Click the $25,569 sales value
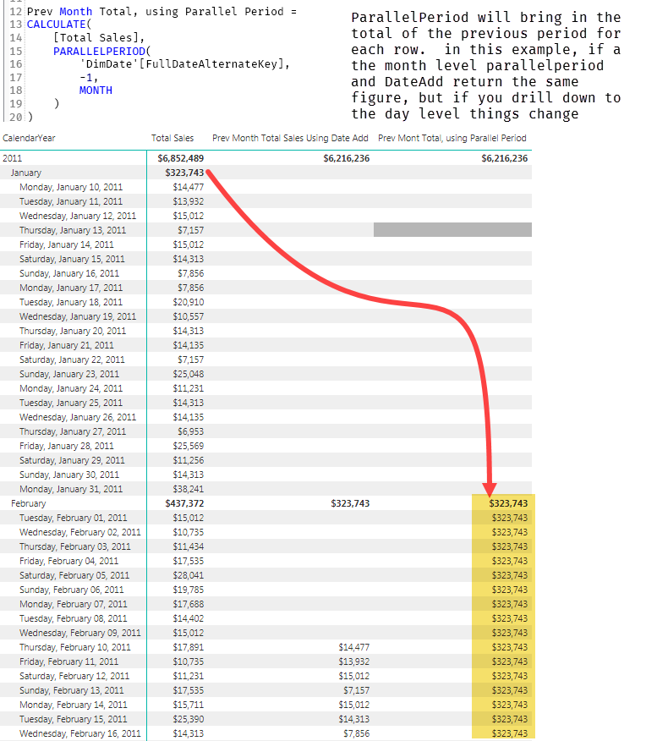Viewport: 646px width, 741px height. pos(189,446)
